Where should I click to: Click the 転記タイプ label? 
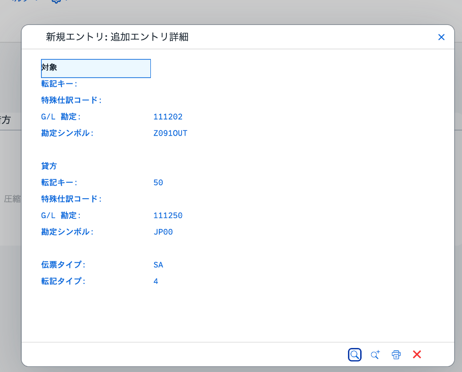[x=63, y=282]
